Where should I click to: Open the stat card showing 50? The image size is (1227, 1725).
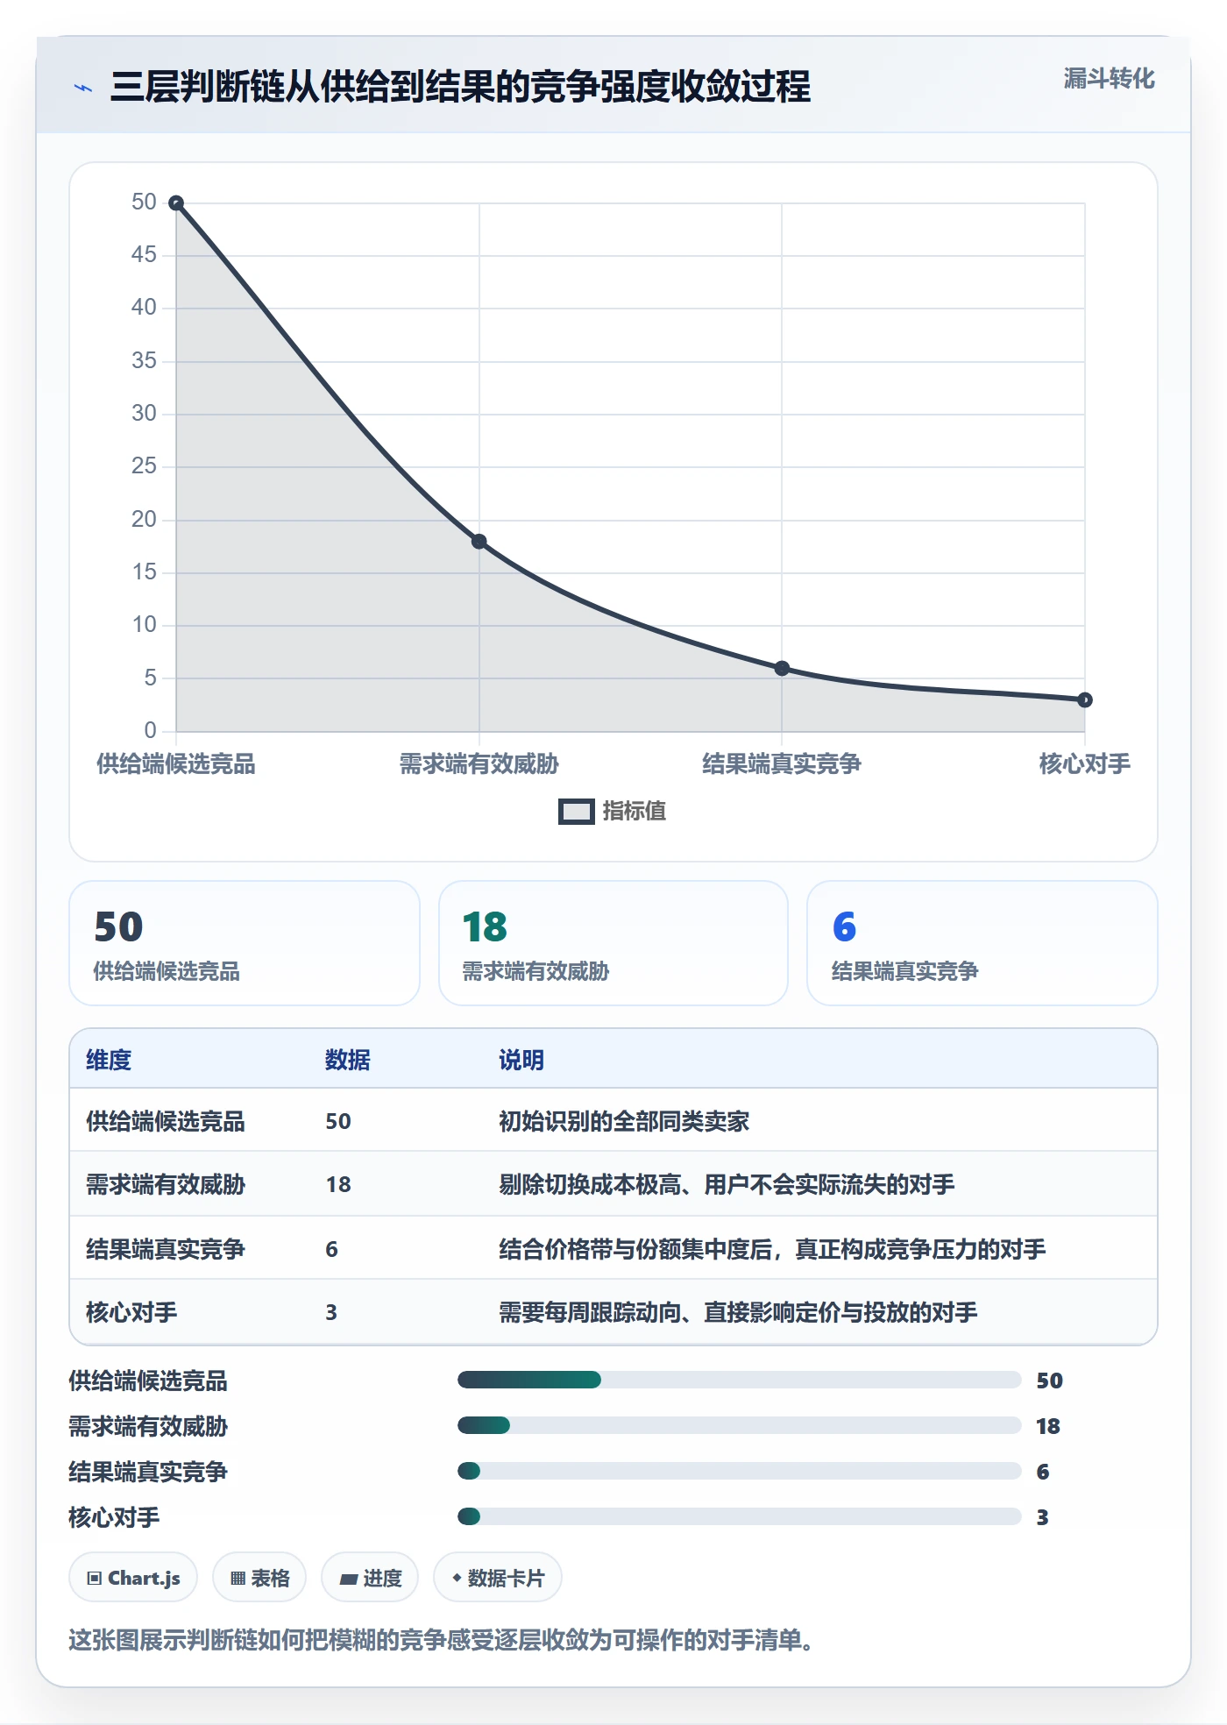coord(245,943)
